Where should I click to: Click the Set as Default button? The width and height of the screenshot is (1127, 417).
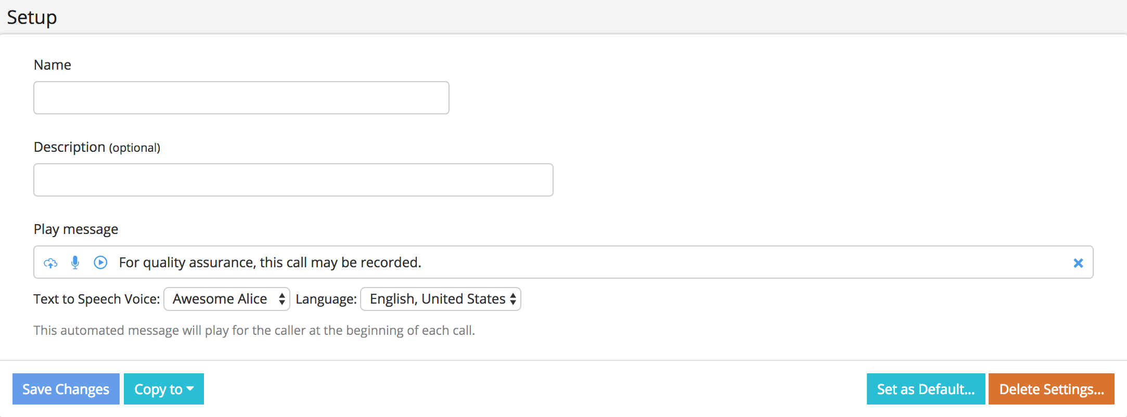(926, 389)
